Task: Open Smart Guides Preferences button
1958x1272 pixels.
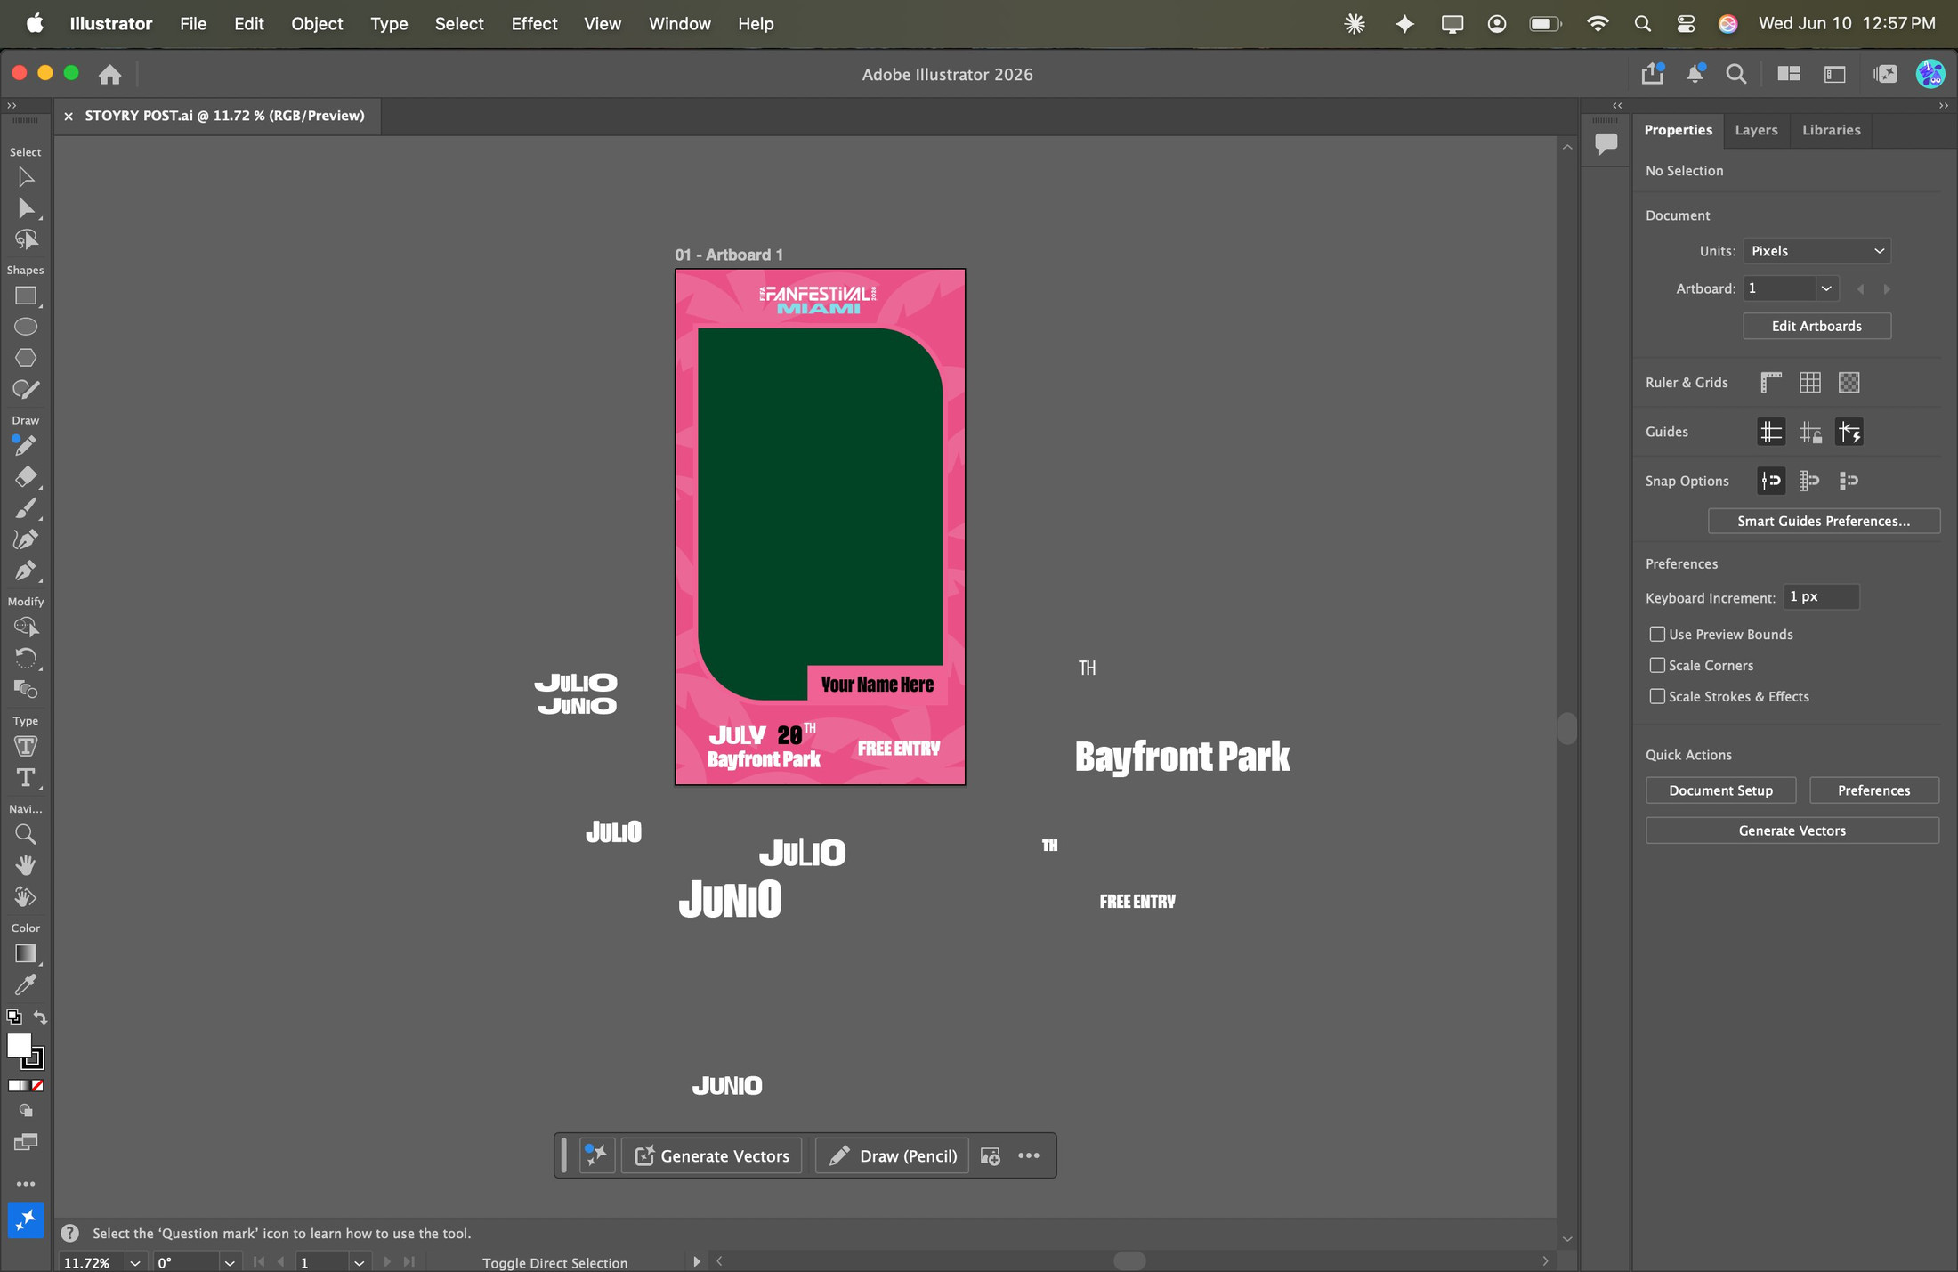Action: coord(1824,521)
